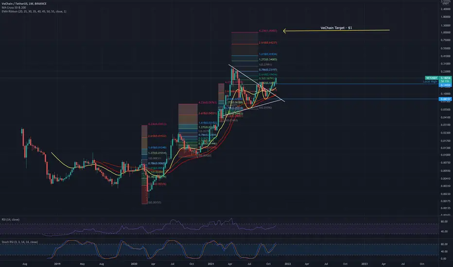Select the 'Local High' horizontal line label
The image size is (453, 267).
tap(430, 82)
